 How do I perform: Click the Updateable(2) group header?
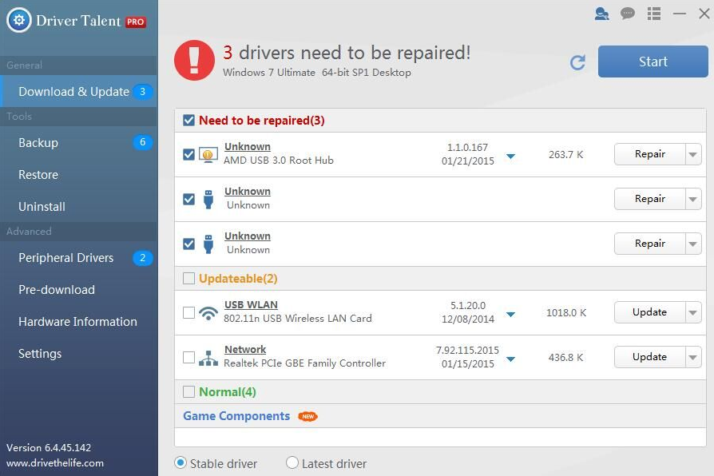click(x=238, y=279)
